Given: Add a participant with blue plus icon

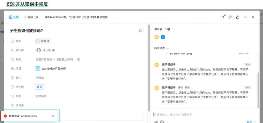Looking at the screenshot, I should [163, 37].
